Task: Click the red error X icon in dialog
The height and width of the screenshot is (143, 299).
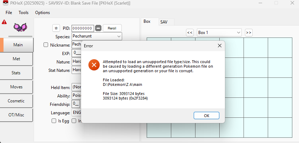Action: (94, 65)
